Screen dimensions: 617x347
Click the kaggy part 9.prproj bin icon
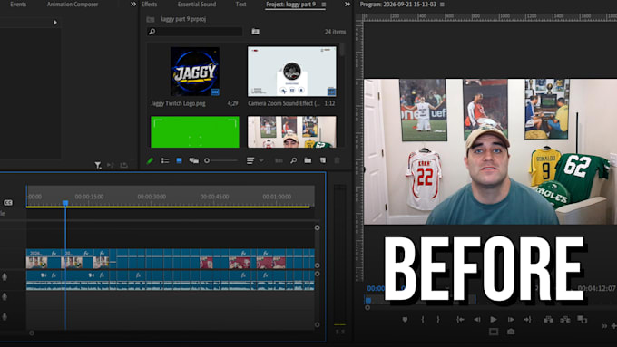pos(151,19)
